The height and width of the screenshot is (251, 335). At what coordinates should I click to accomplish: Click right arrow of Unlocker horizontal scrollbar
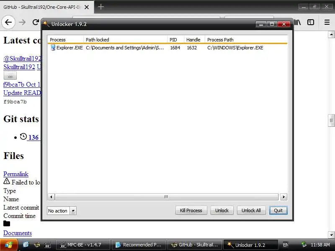point(283,197)
